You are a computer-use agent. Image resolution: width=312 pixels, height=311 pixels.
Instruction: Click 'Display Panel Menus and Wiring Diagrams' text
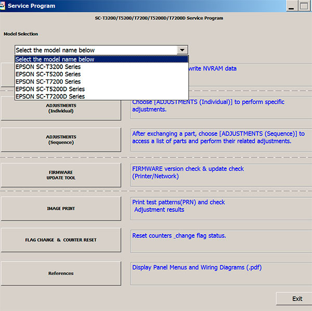[x=197, y=267]
